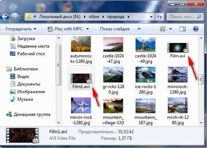The width and height of the screenshot is (207, 148).
Task: Open the view options dropdown arrow
Action: [171, 29]
